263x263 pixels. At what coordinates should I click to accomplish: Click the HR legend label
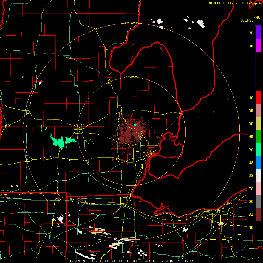pyautogui.click(x=251, y=137)
